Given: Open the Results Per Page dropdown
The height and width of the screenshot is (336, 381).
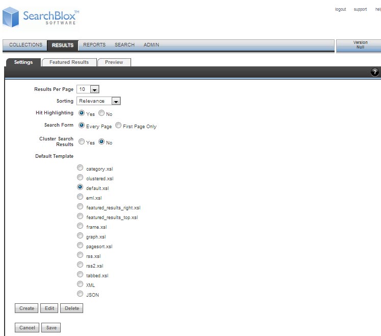Looking at the screenshot, I should click(x=88, y=89).
